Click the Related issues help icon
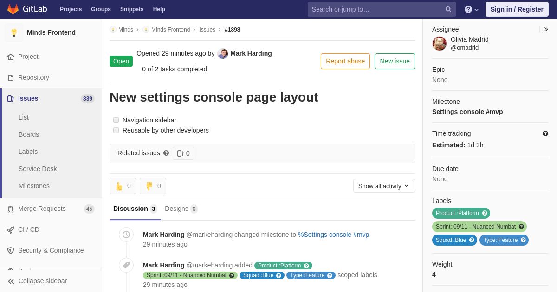This screenshot has height=292, width=557. point(166,153)
